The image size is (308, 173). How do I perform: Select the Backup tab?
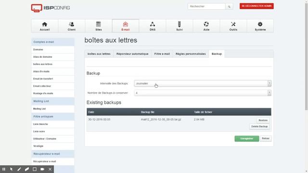[x=217, y=54]
